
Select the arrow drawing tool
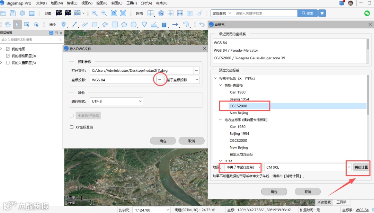coord(175,24)
